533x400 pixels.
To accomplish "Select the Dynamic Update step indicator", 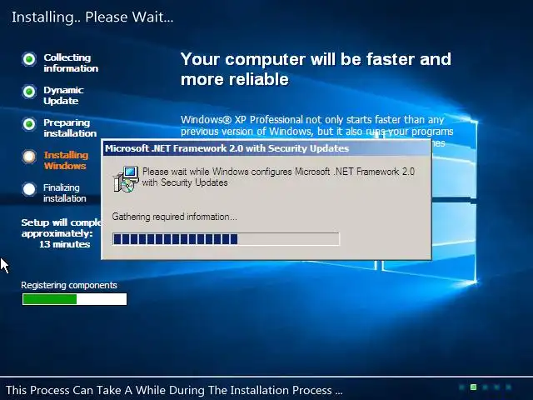I will coord(29,92).
